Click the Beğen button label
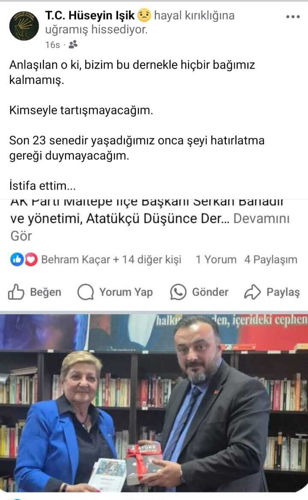The width and height of the screenshot is (308, 500). (x=45, y=292)
